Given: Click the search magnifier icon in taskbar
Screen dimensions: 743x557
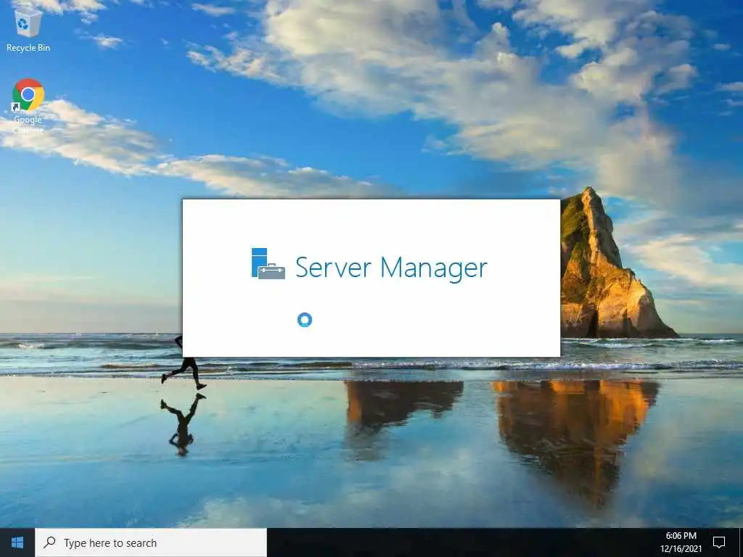Looking at the screenshot, I should [x=49, y=542].
